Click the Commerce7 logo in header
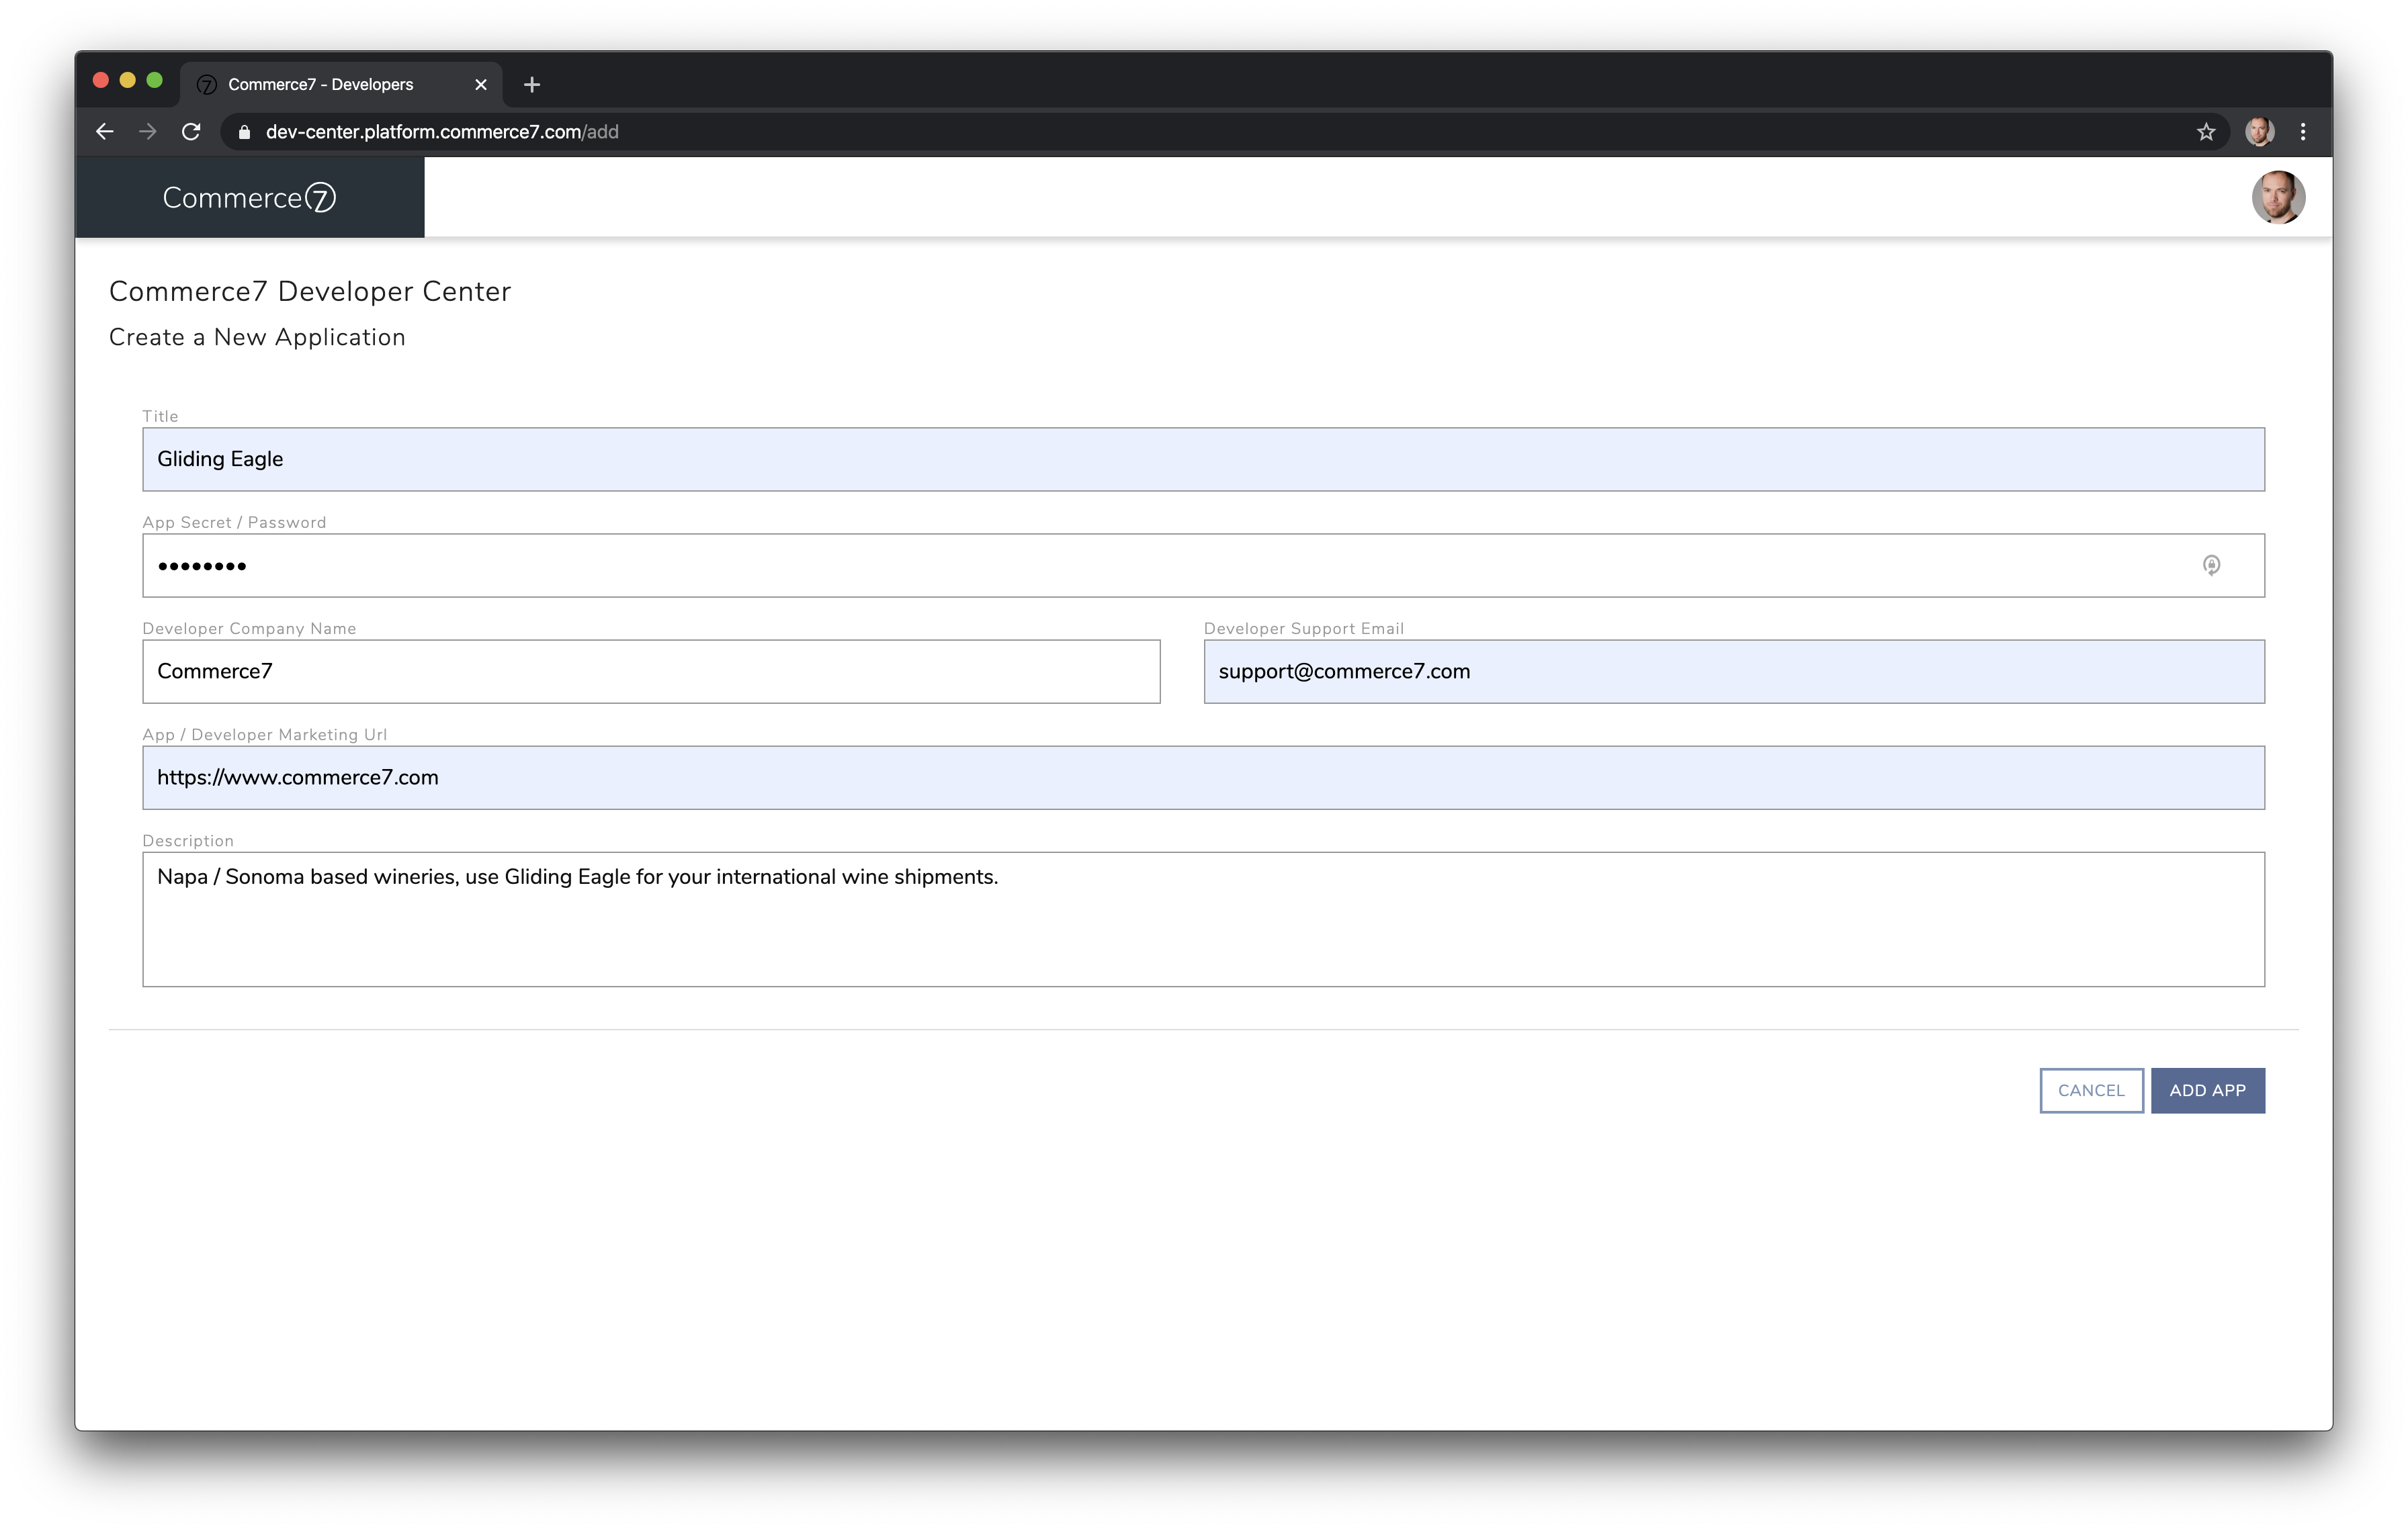The width and height of the screenshot is (2408, 1530). tap(249, 198)
